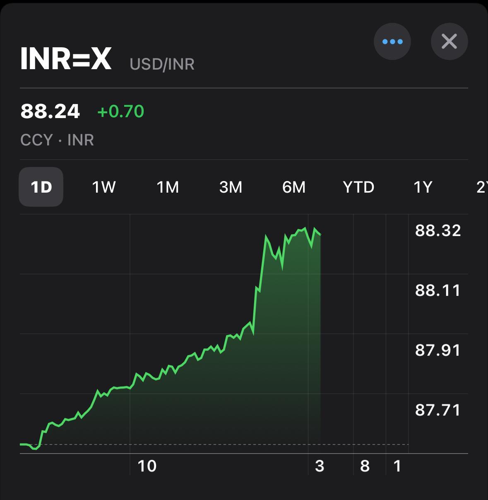Select the 1D time range
This screenshot has height=500, width=488.
[41, 187]
